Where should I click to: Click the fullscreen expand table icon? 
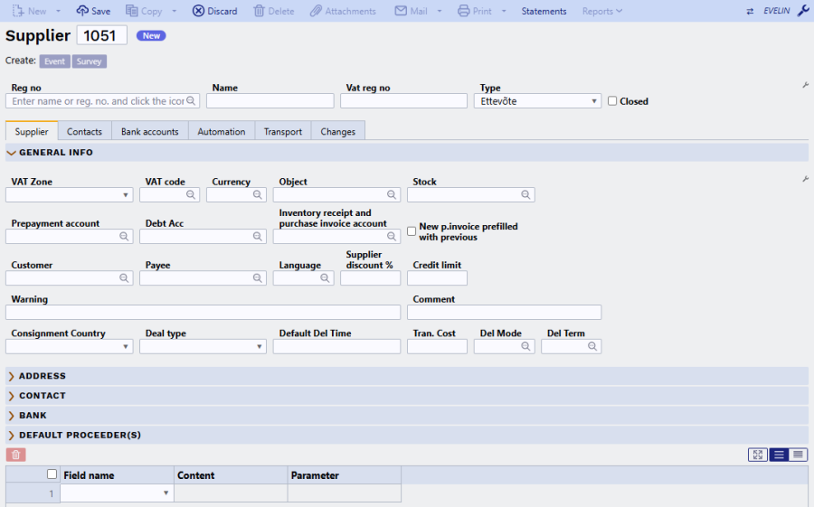pos(758,455)
